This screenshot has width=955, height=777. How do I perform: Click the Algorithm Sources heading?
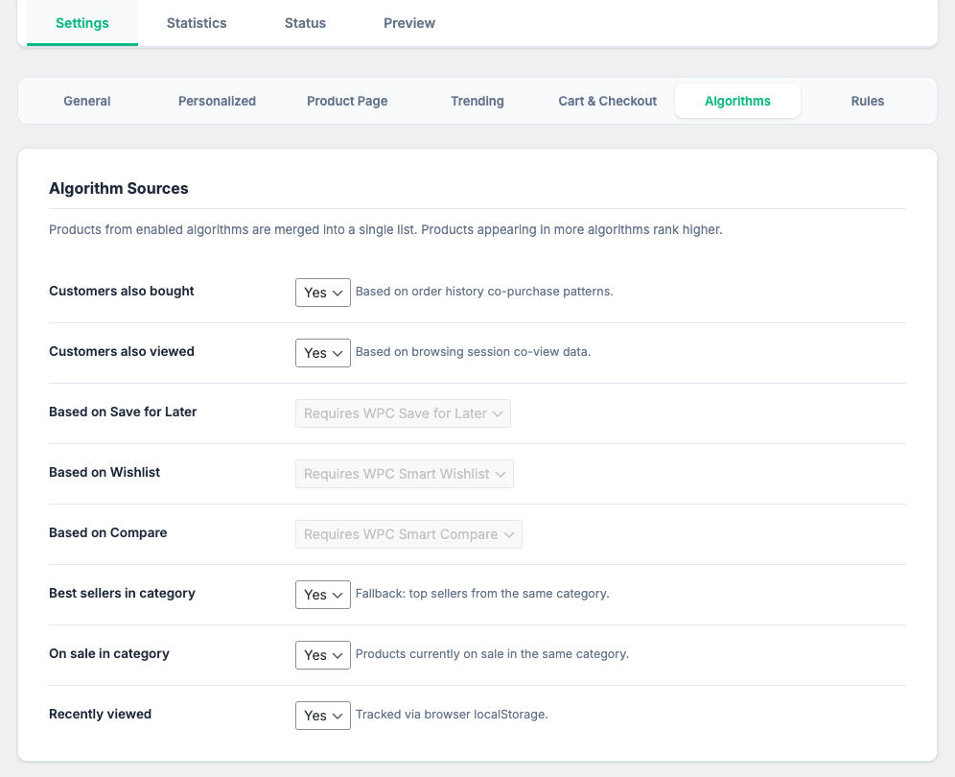[119, 189]
